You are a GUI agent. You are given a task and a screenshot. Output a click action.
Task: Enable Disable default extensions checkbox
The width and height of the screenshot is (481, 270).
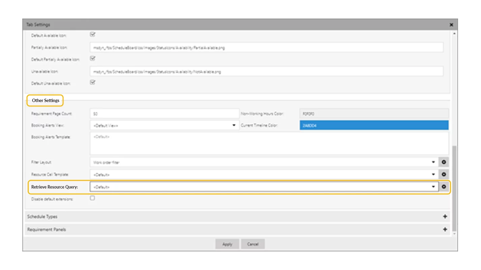pyautogui.click(x=92, y=198)
